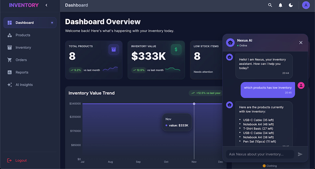Toggle dark mode moon icon

291,5
